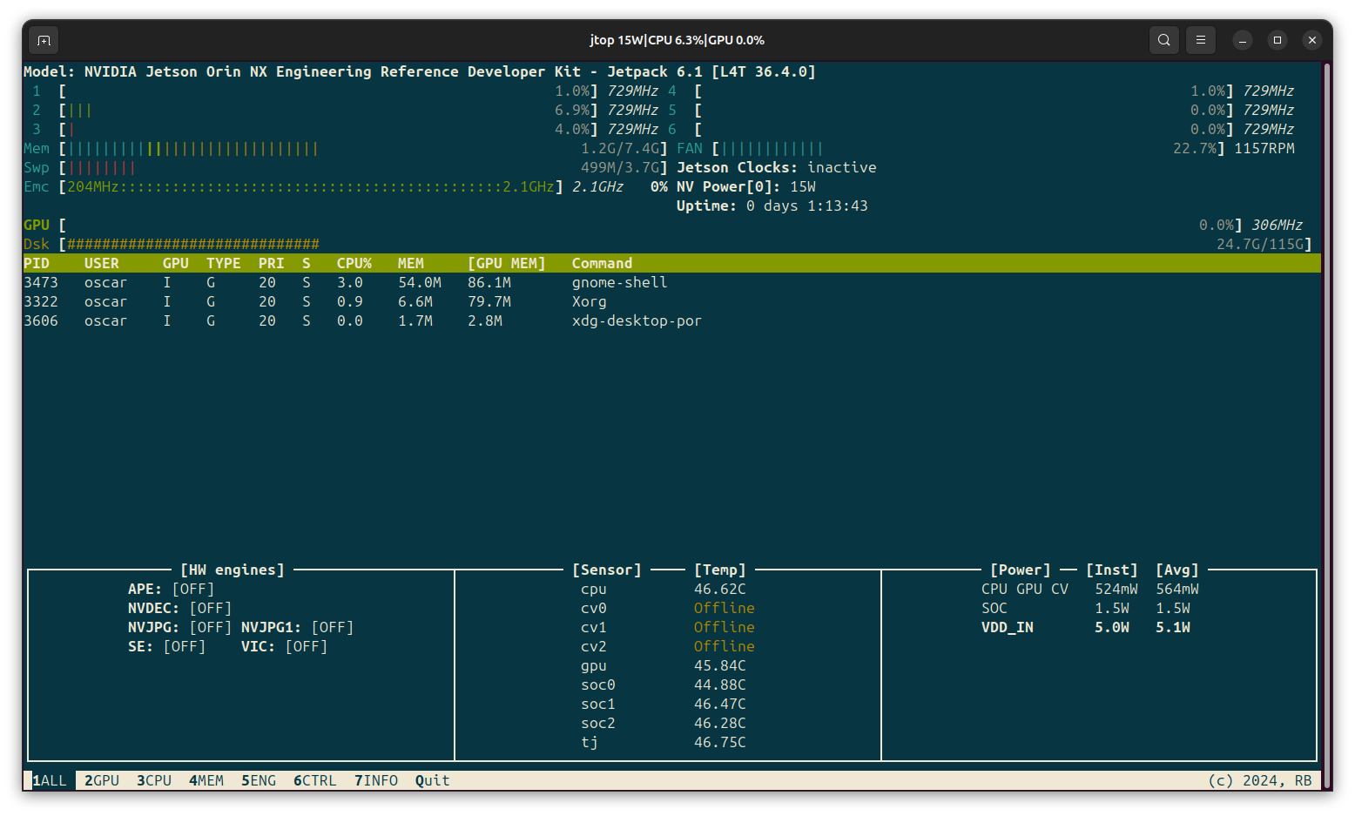Open the 4MEM tab
This screenshot has height=816, width=1355.
(x=206, y=780)
